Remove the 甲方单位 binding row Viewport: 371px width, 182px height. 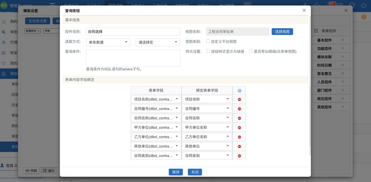pyautogui.click(x=239, y=128)
